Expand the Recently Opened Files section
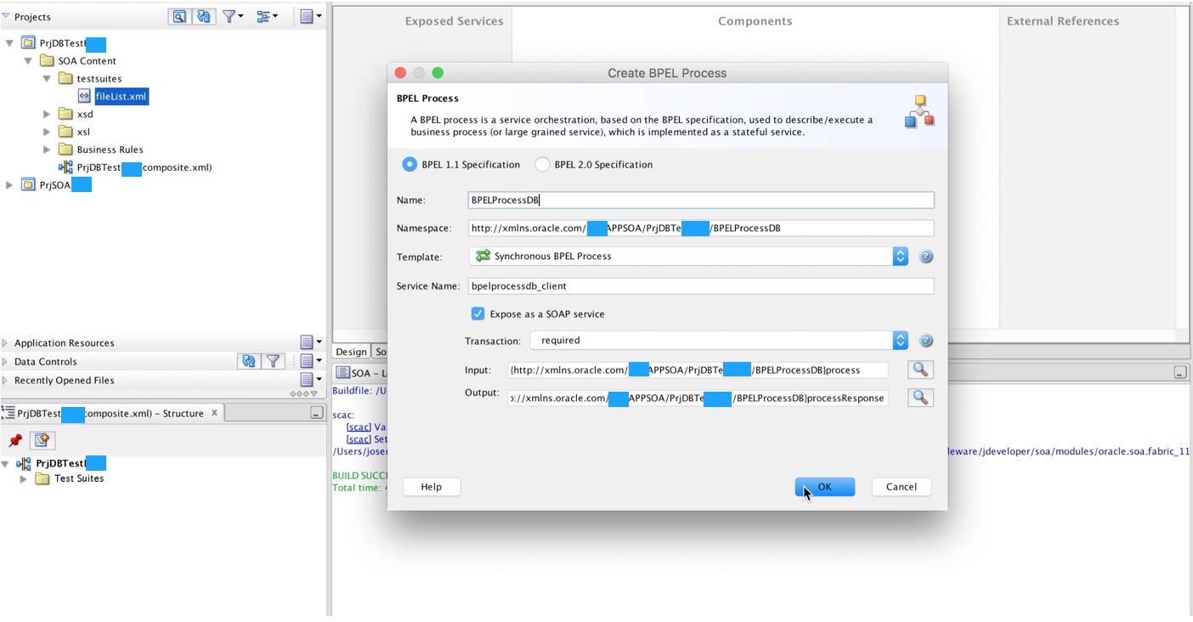Viewport: 1193px width, 622px height. pyautogui.click(x=5, y=380)
